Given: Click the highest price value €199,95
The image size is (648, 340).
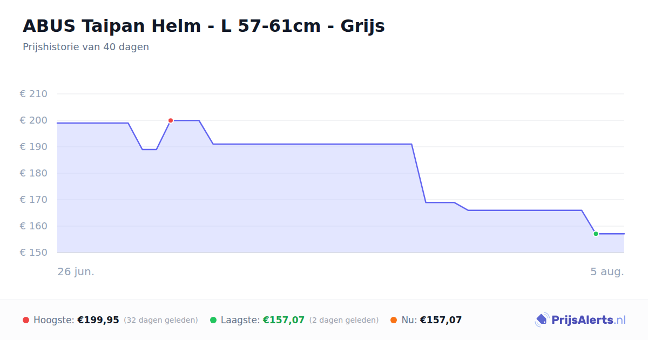Looking at the screenshot, I should pos(98,320).
